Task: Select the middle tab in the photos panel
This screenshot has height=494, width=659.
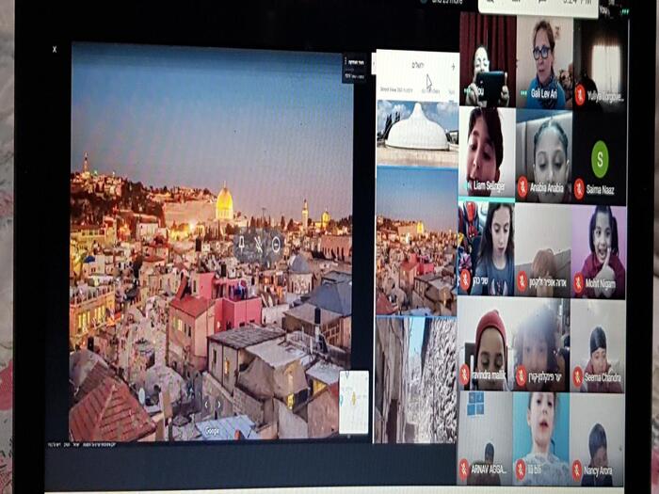Action: (x=431, y=90)
